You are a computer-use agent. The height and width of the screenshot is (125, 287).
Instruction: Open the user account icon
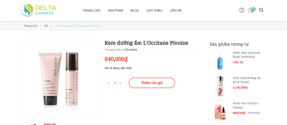tap(242, 10)
